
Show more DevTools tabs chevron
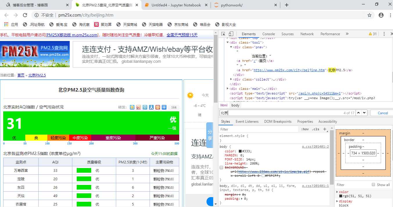click(347, 34)
